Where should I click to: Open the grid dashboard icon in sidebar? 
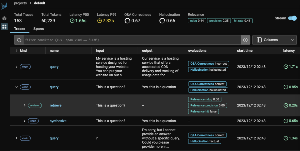click(4, 27)
